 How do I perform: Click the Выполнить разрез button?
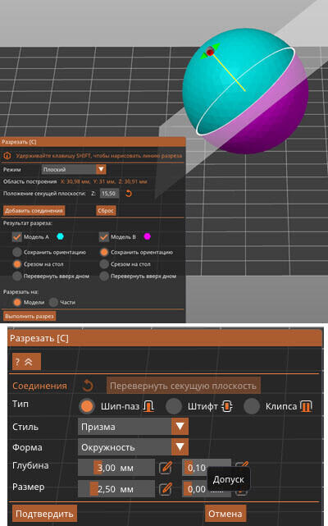pos(30,316)
